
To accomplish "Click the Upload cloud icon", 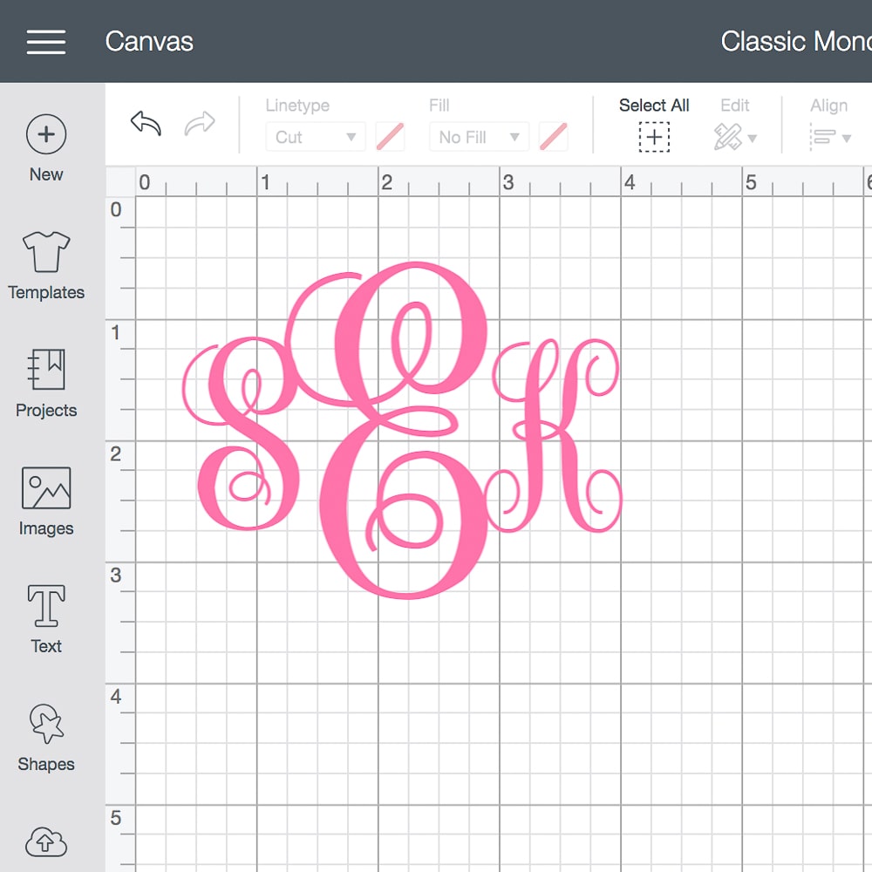I will point(46,841).
